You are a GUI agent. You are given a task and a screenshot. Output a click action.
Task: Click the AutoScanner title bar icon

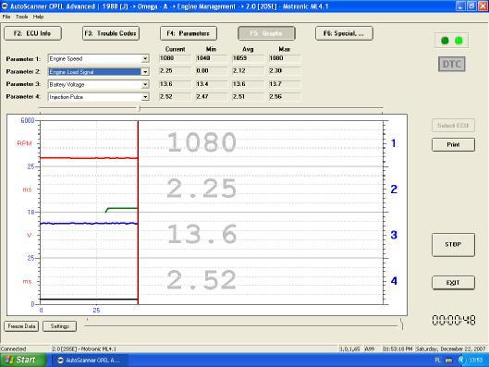pos(5,6)
